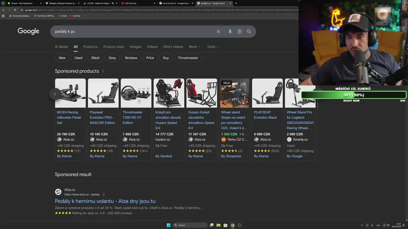The image size is (408, 229).
Task: Open Sponsored products three-dot info menu
Action: (103, 71)
